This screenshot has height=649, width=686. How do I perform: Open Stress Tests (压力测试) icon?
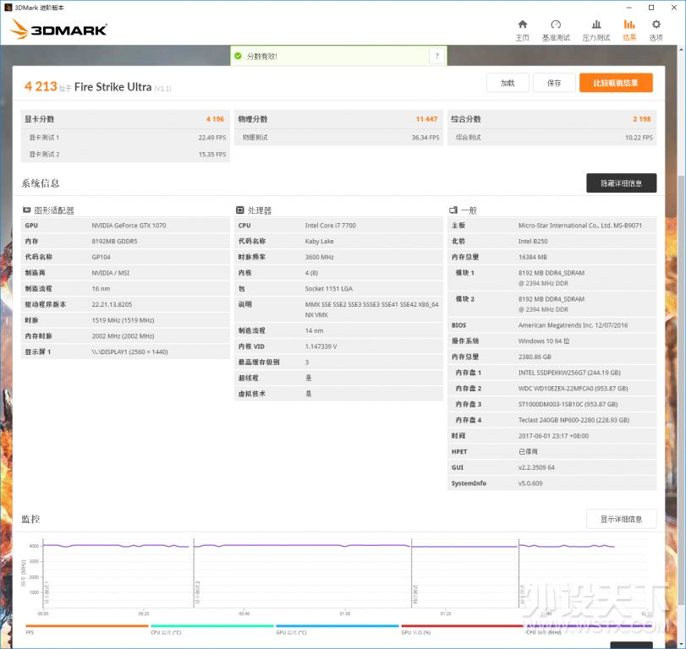pos(596,30)
